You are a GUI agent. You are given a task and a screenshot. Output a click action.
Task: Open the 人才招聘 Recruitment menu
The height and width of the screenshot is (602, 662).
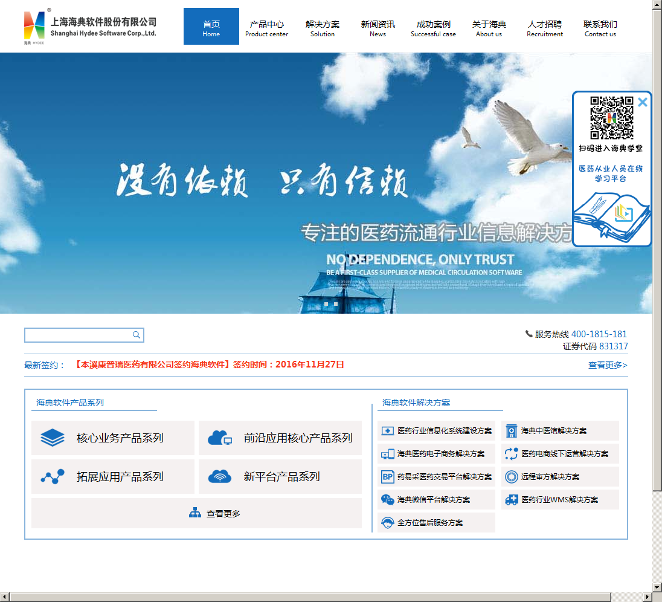point(545,28)
